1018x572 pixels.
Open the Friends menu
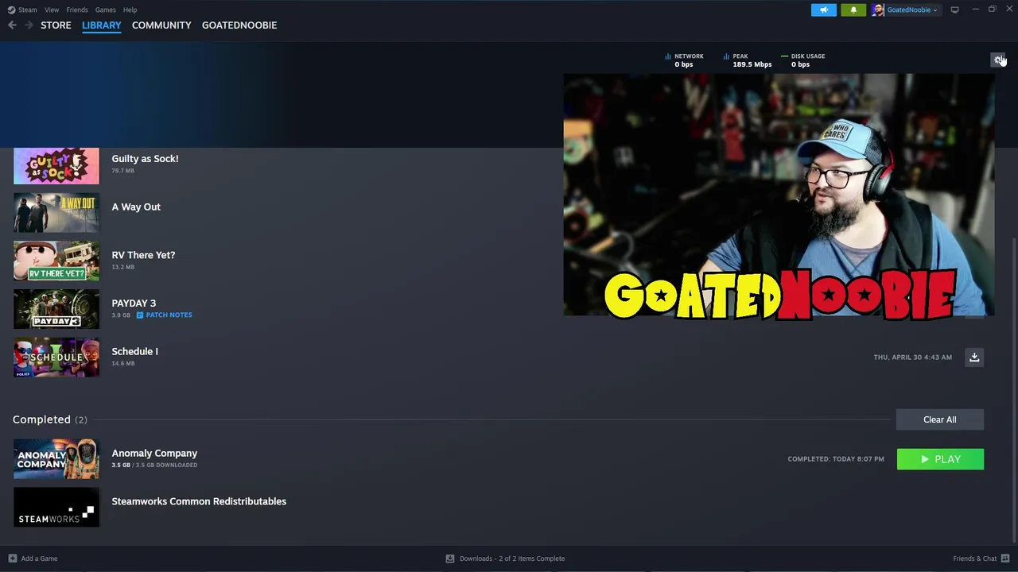point(77,10)
